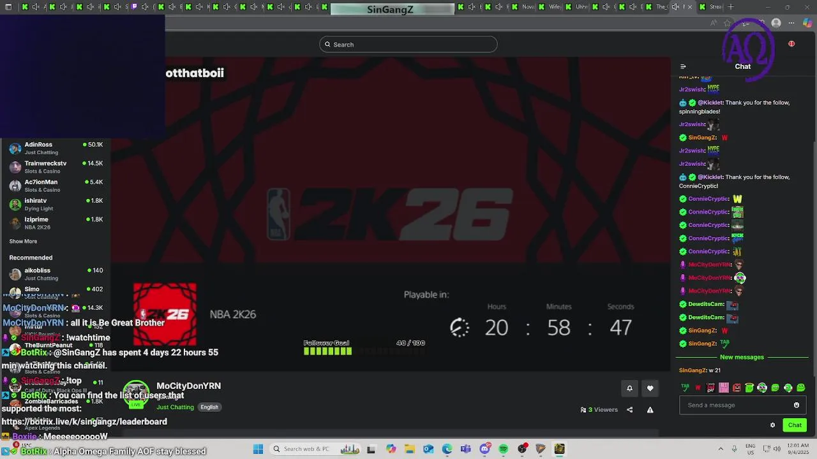Click the search bar on Kick

[x=408, y=44]
